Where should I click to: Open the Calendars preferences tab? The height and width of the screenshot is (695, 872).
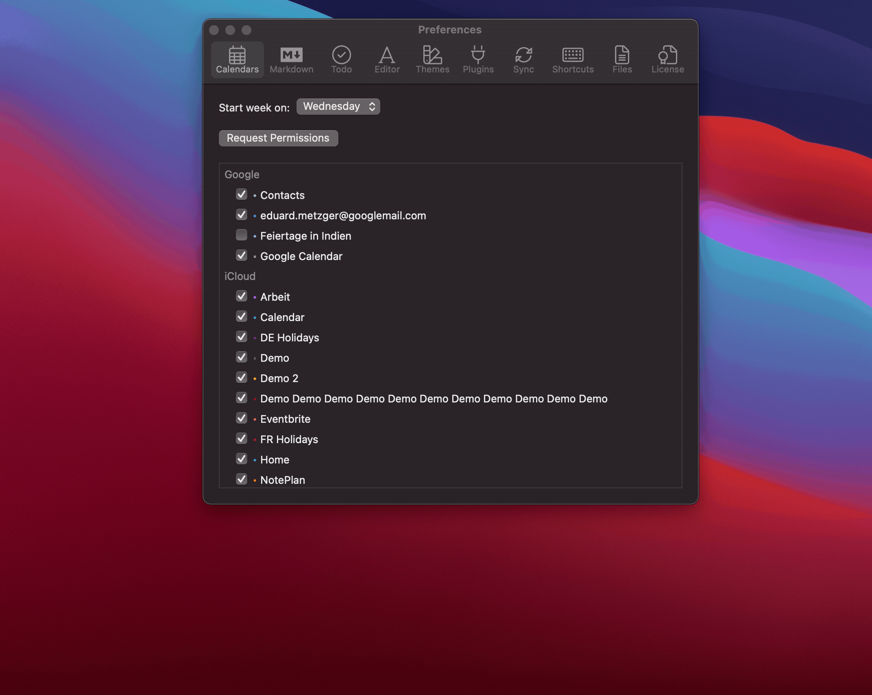click(237, 60)
